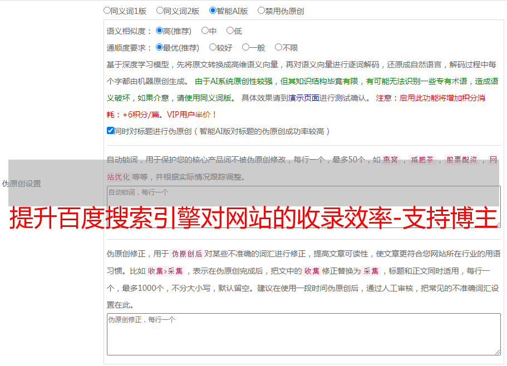Click the 减肥茶 example keyword tag
Viewport: 507px width, 366px height.
[422, 160]
